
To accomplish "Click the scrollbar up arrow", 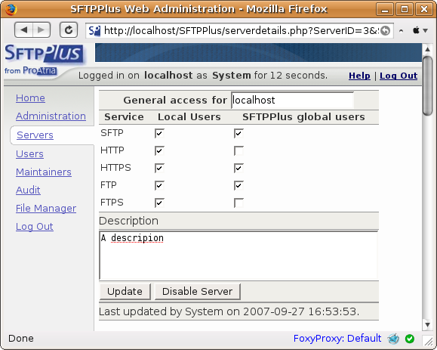I will click(427, 49).
